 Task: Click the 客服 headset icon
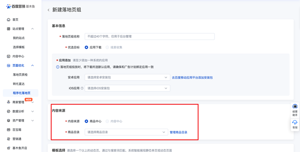[x=295, y=123]
